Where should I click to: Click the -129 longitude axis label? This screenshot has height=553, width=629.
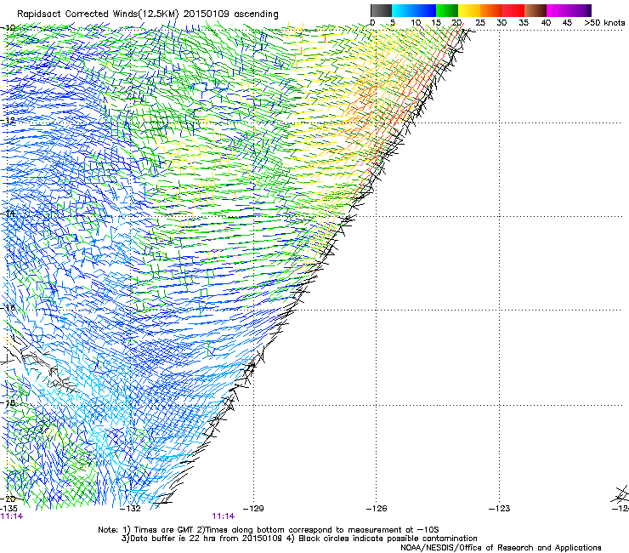(x=253, y=509)
